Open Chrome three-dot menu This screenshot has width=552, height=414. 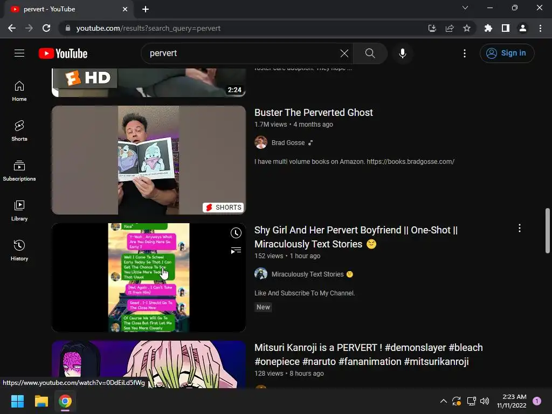pyautogui.click(x=540, y=28)
